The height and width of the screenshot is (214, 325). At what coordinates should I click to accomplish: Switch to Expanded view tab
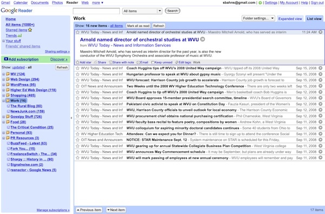click(x=290, y=18)
